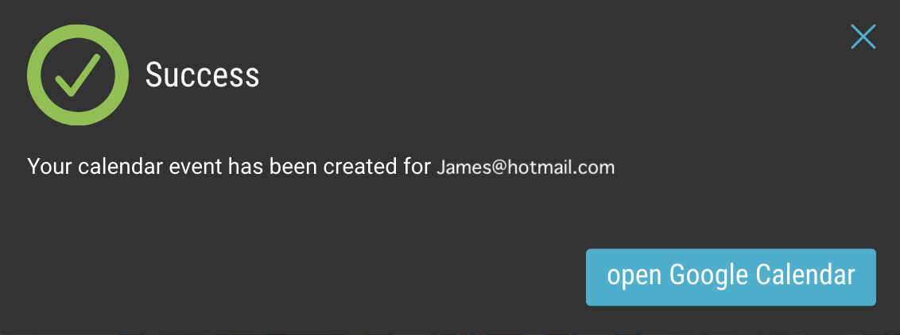Click the calendar event created message

click(x=321, y=167)
